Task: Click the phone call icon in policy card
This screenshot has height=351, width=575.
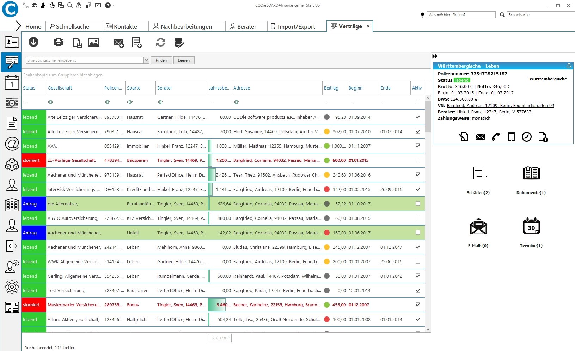Action: (496, 137)
